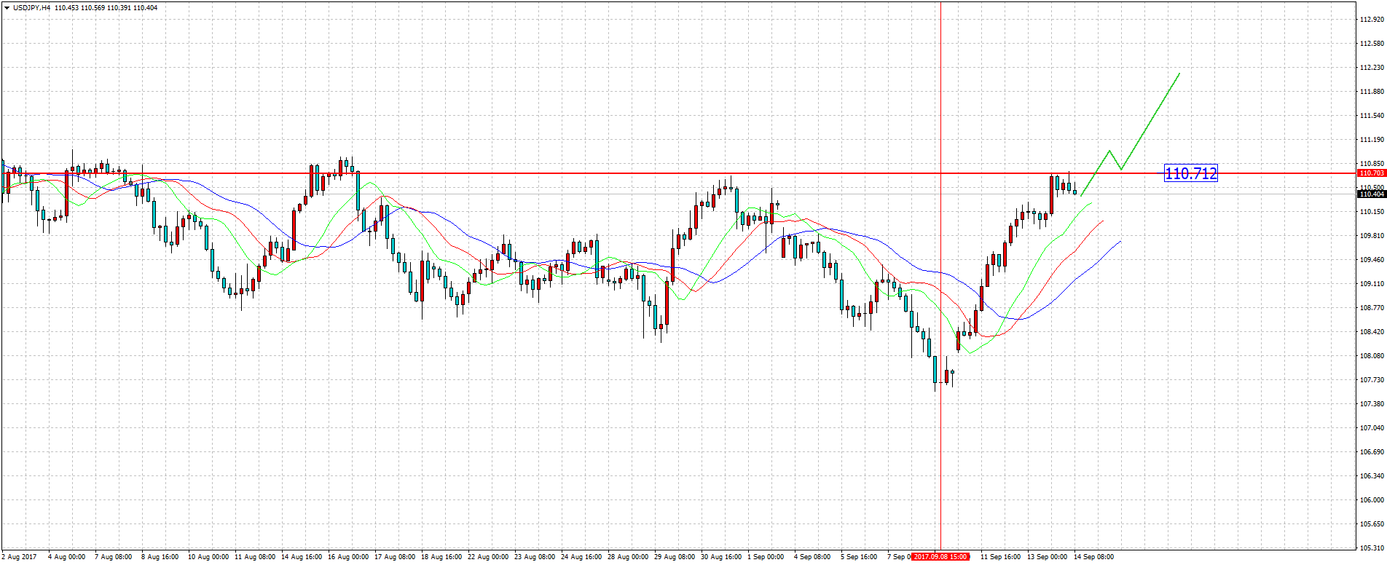This screenshot has height=565, width=1387.
Task: Click the 105.310 level on price scale
Action: tap(1372, 548)
